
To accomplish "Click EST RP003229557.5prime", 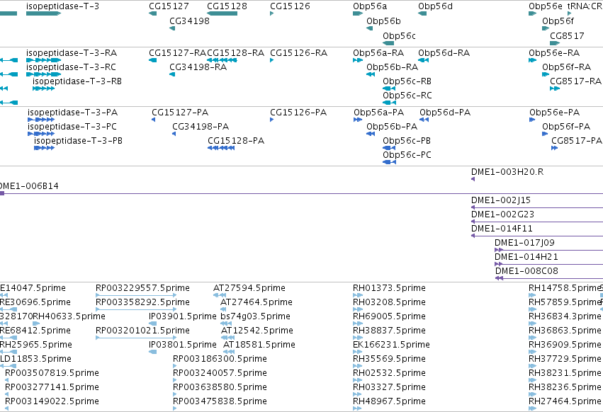I will (x=142, y=288).
